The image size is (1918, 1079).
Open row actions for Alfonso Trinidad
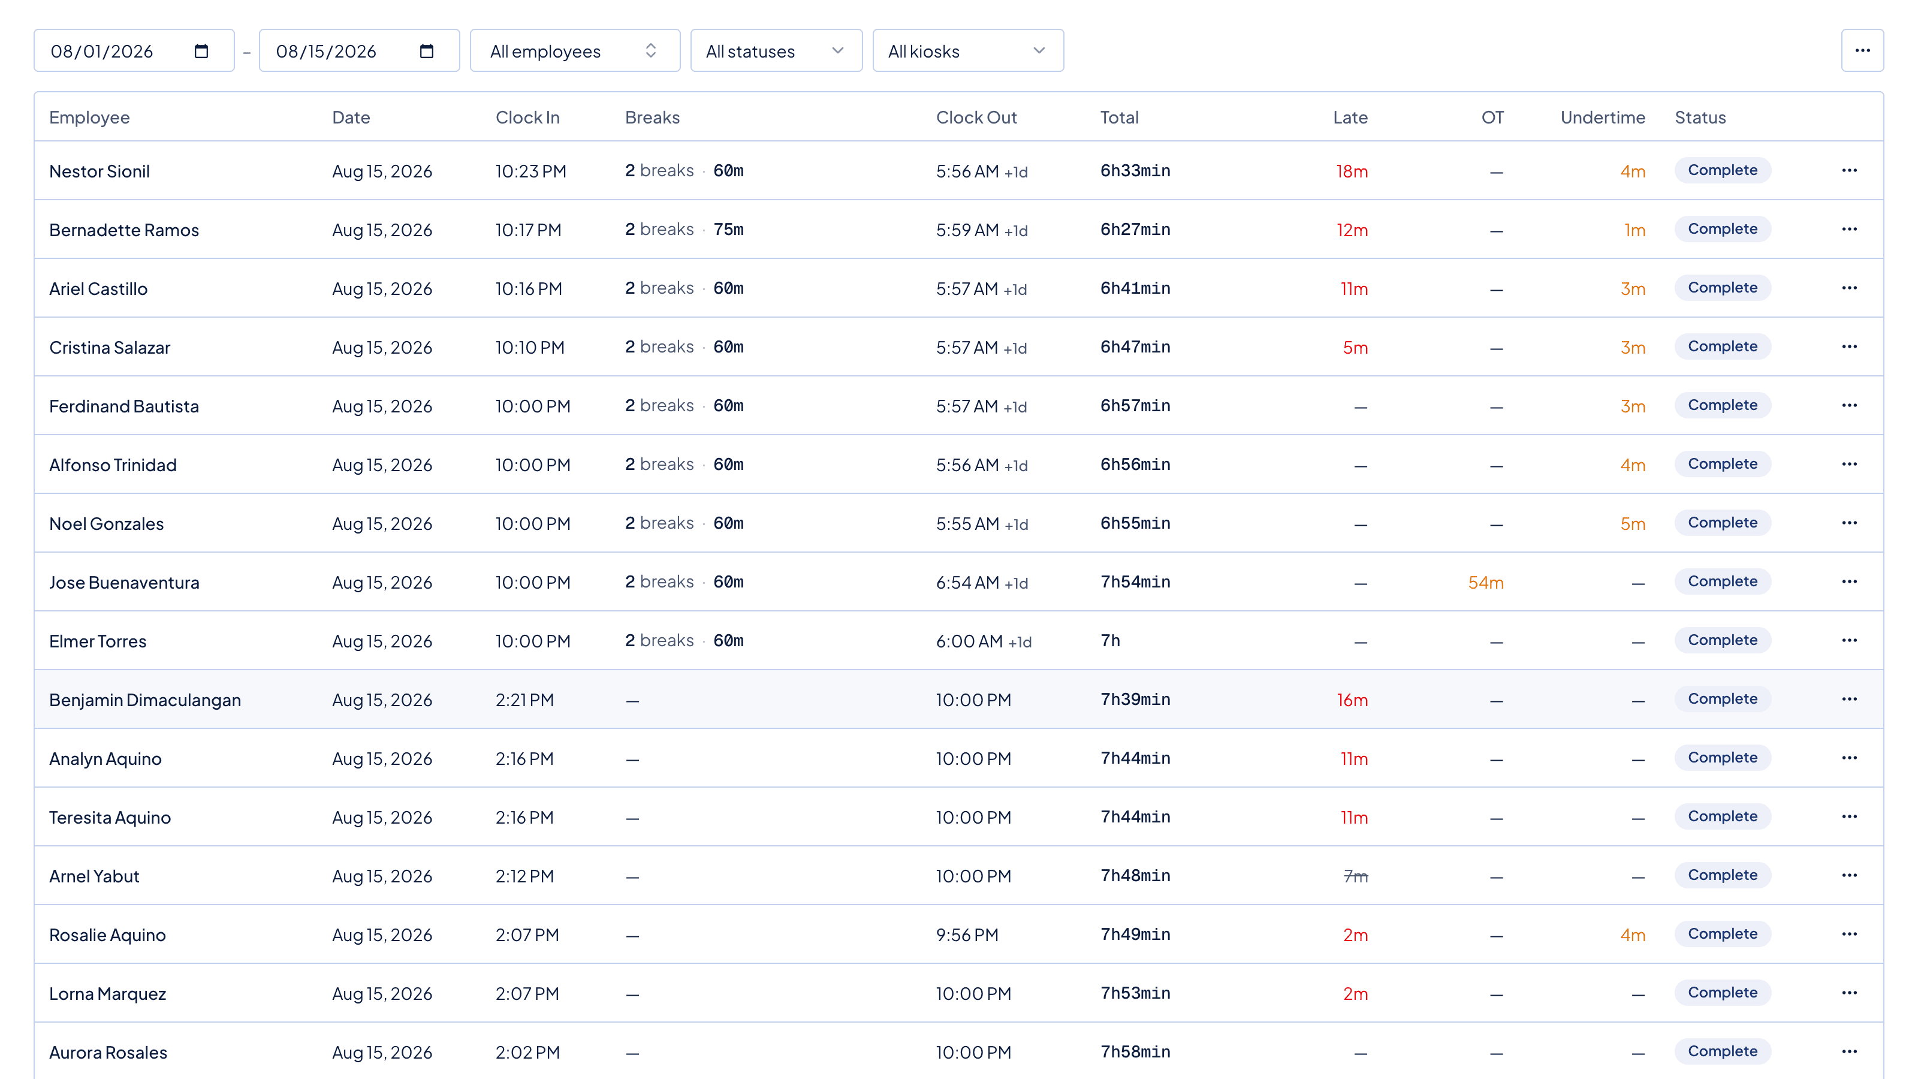(x=1850, y=465)
